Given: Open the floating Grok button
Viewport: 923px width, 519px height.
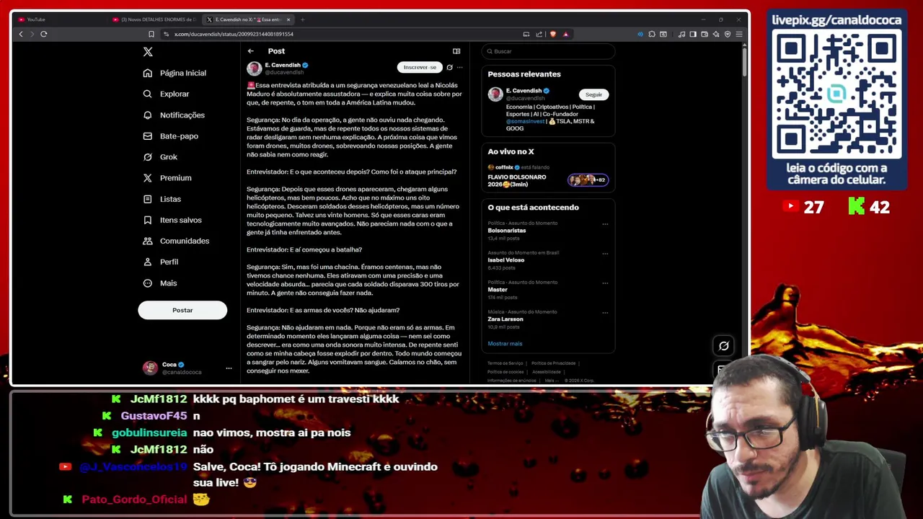Looking at the screenshot, I should pos(724,346).
